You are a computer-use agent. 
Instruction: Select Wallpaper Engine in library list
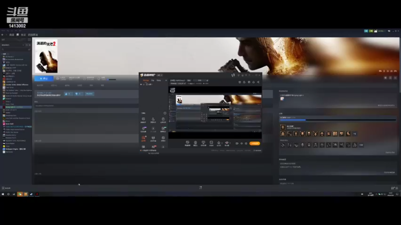(x=15, y=149)
